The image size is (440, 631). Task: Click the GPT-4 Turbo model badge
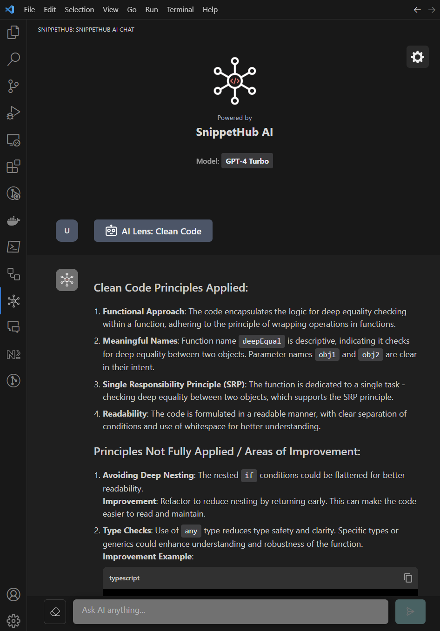point(247,161)
